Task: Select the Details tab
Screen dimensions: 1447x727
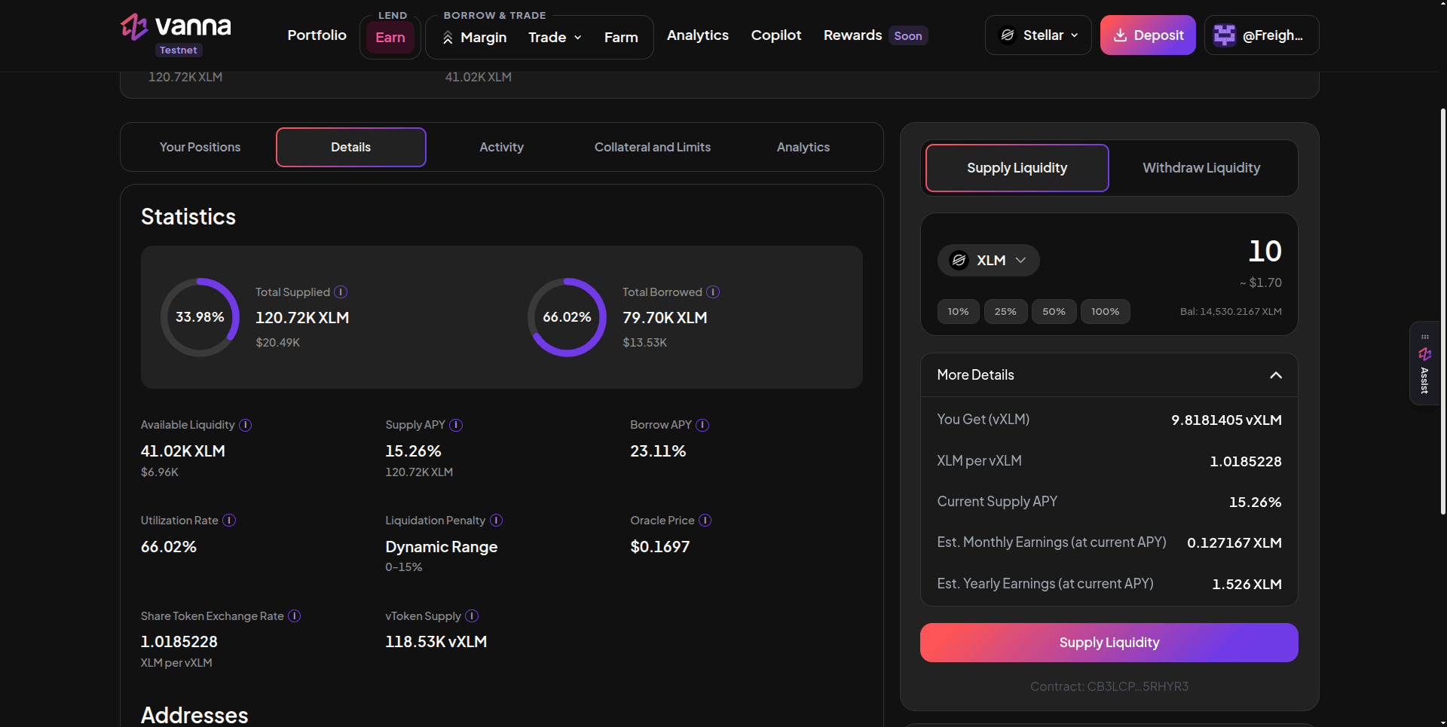Action: [x=351, y=147]
